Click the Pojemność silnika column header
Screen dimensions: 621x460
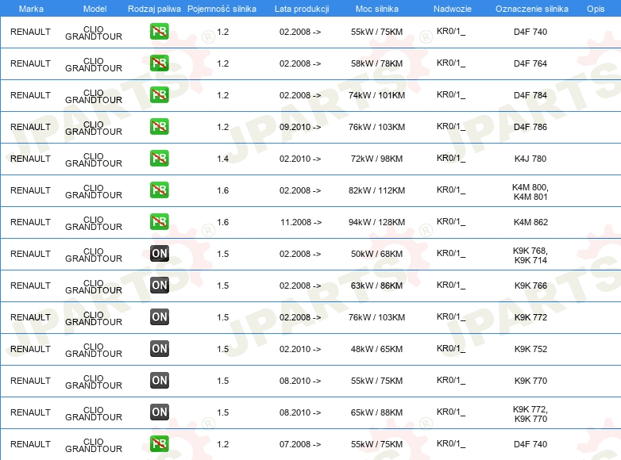click(222, 9)
